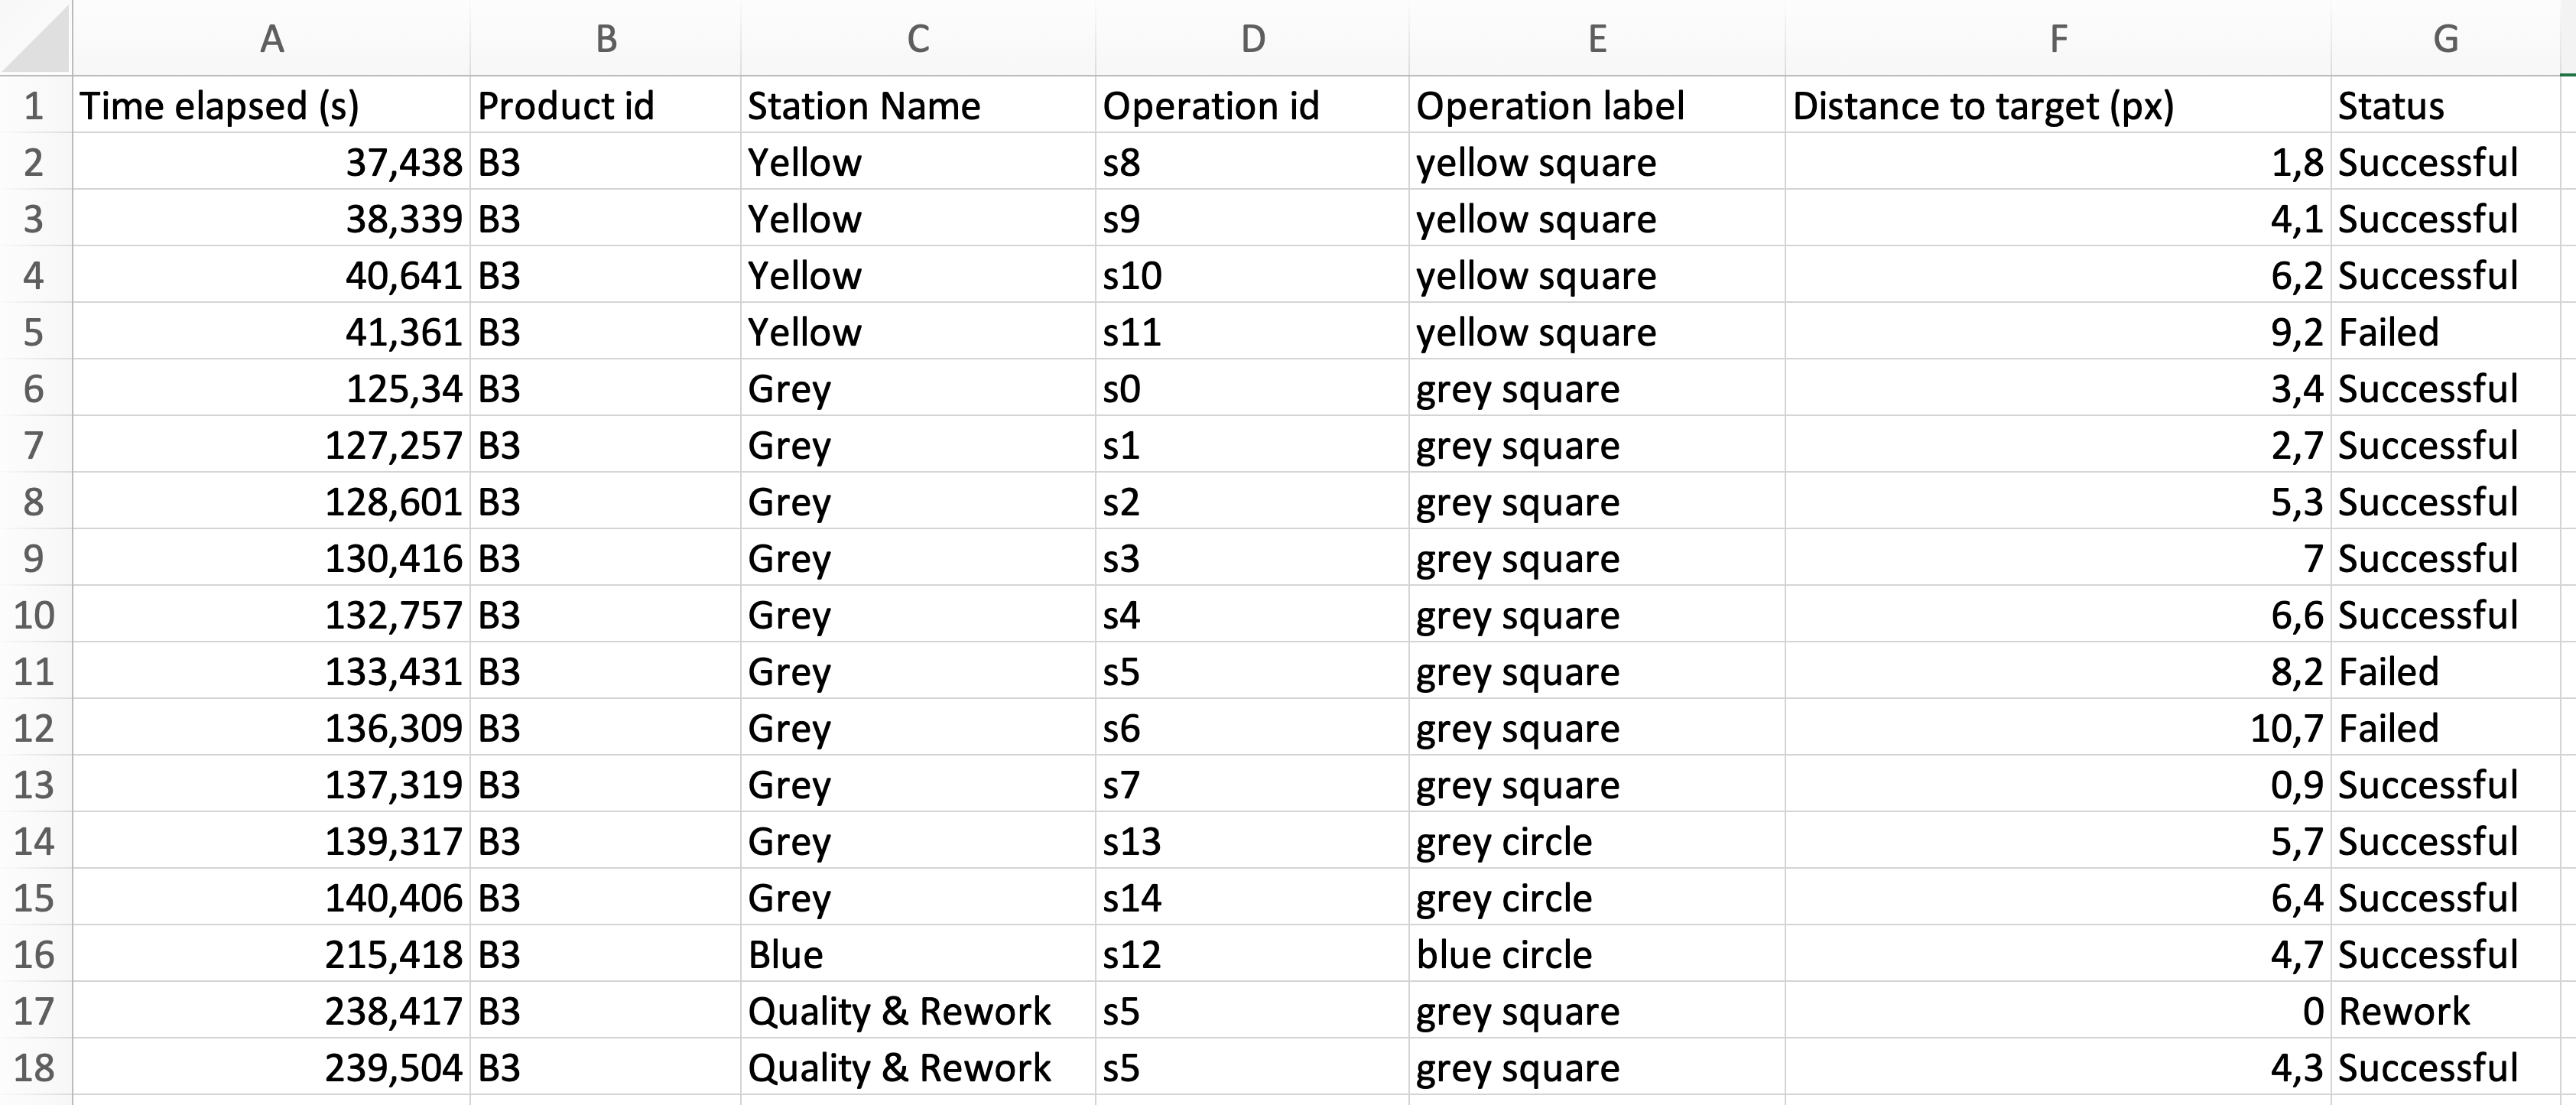
Task: Click 'Quality & Rework' in row 18
Action: point(918,1067)
